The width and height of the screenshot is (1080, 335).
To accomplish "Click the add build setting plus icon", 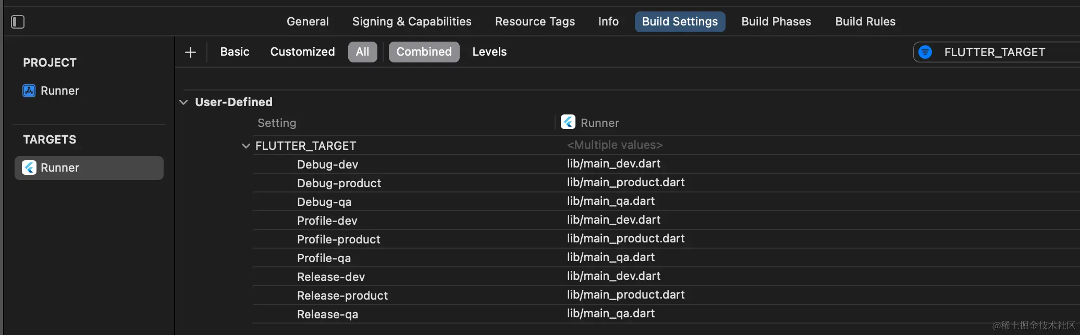I will (x=191, y=52).
